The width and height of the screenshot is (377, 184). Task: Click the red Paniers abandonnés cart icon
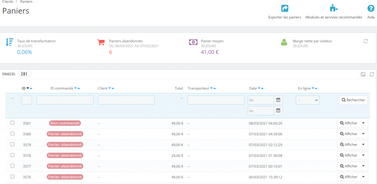pos(101,42)
